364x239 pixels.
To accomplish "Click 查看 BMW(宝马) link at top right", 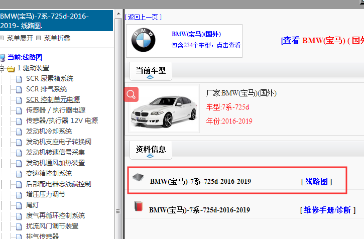I will coord(322,40).
